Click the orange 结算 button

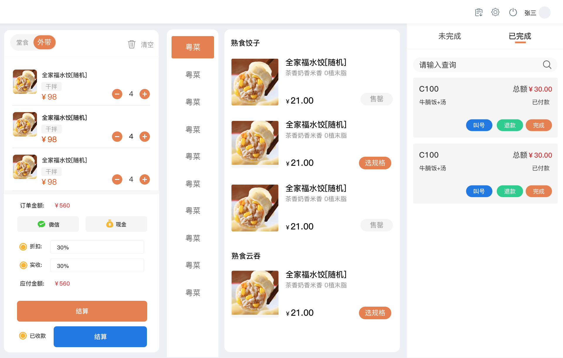pyautogui.click(x=82, y=311)
